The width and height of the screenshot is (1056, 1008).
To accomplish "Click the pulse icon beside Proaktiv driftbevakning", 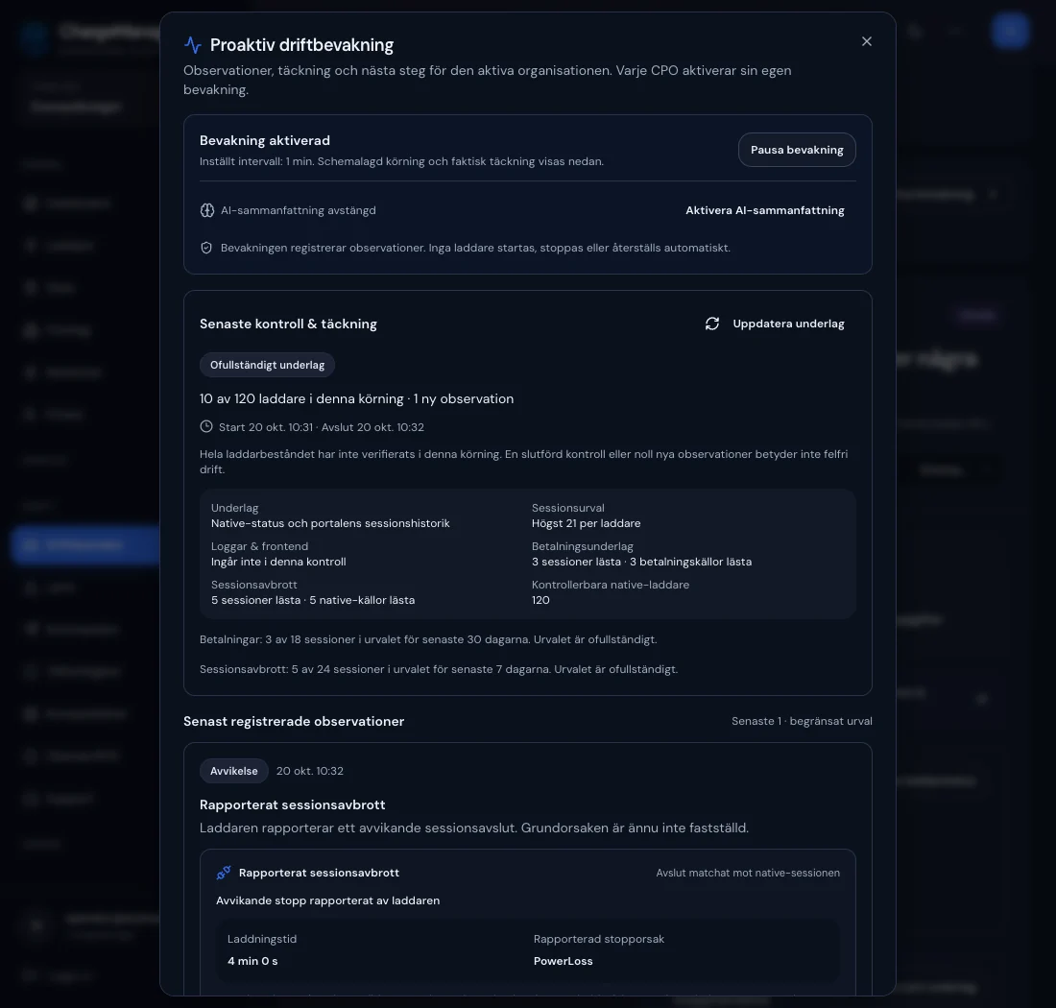I will pos(193,45).
